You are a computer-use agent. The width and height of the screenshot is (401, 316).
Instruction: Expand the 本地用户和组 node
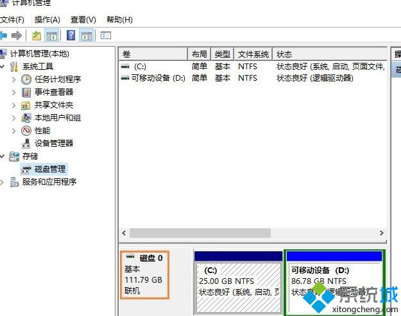coord(14,118)
